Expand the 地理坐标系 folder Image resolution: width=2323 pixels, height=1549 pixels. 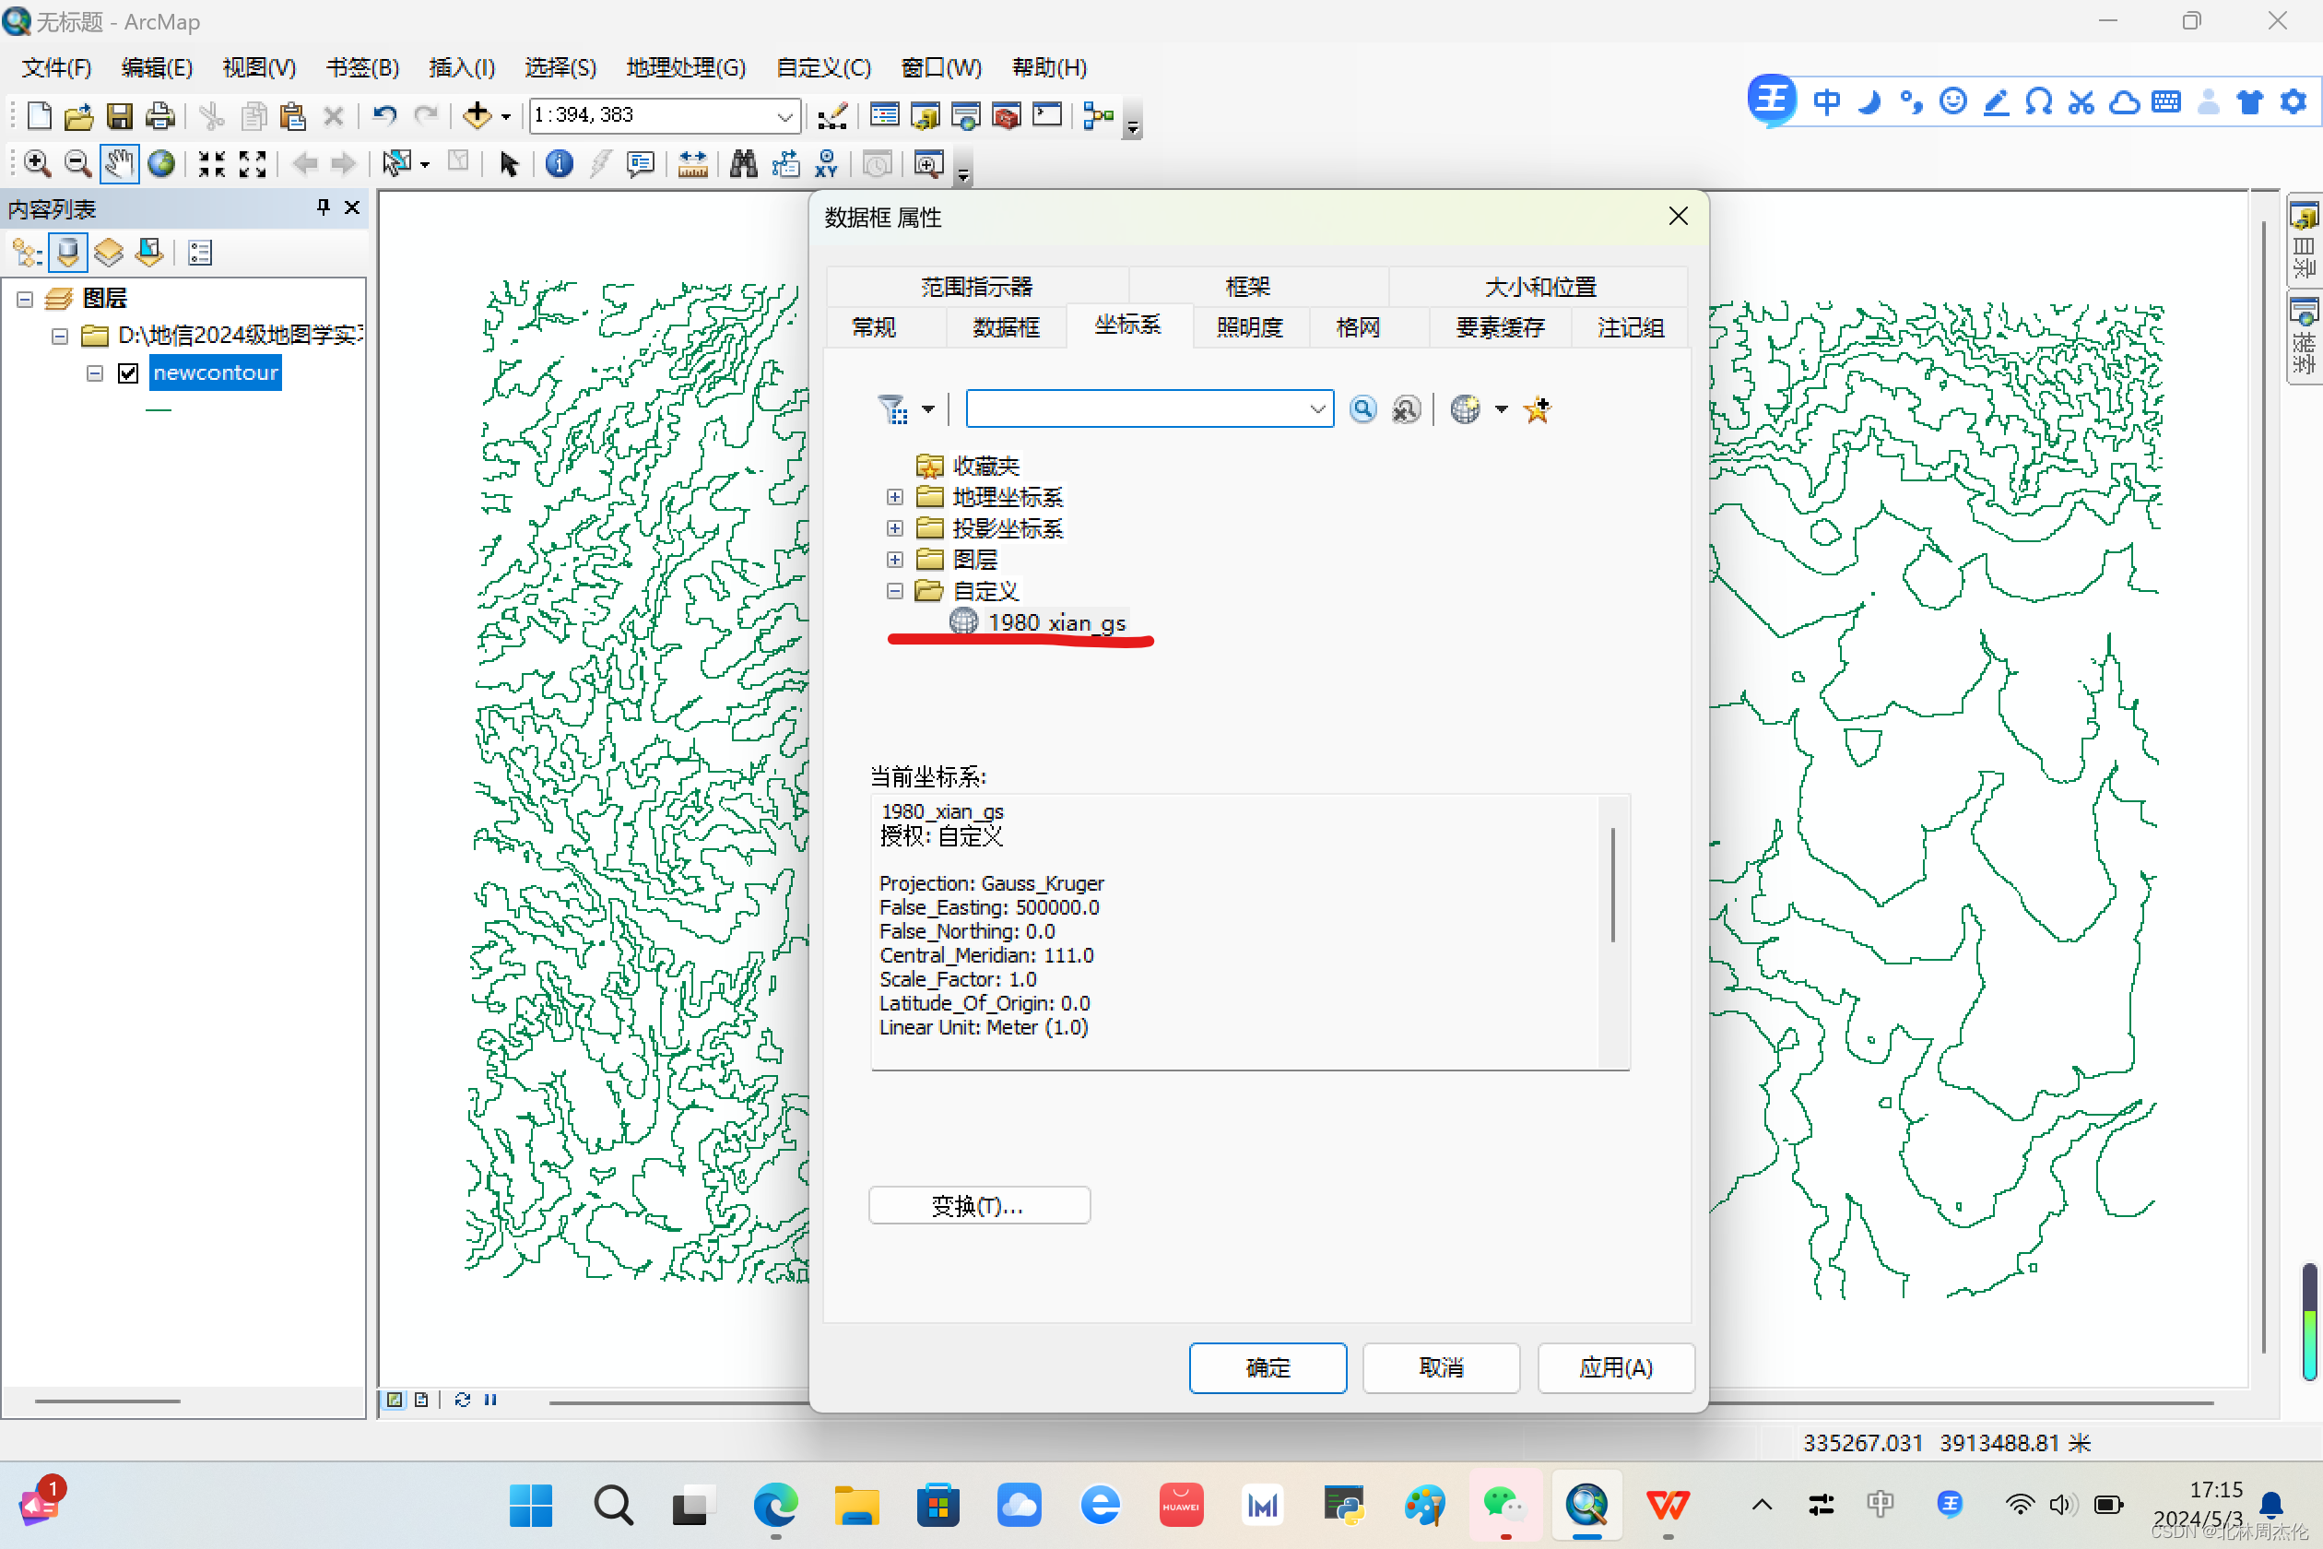coord(895,497)
